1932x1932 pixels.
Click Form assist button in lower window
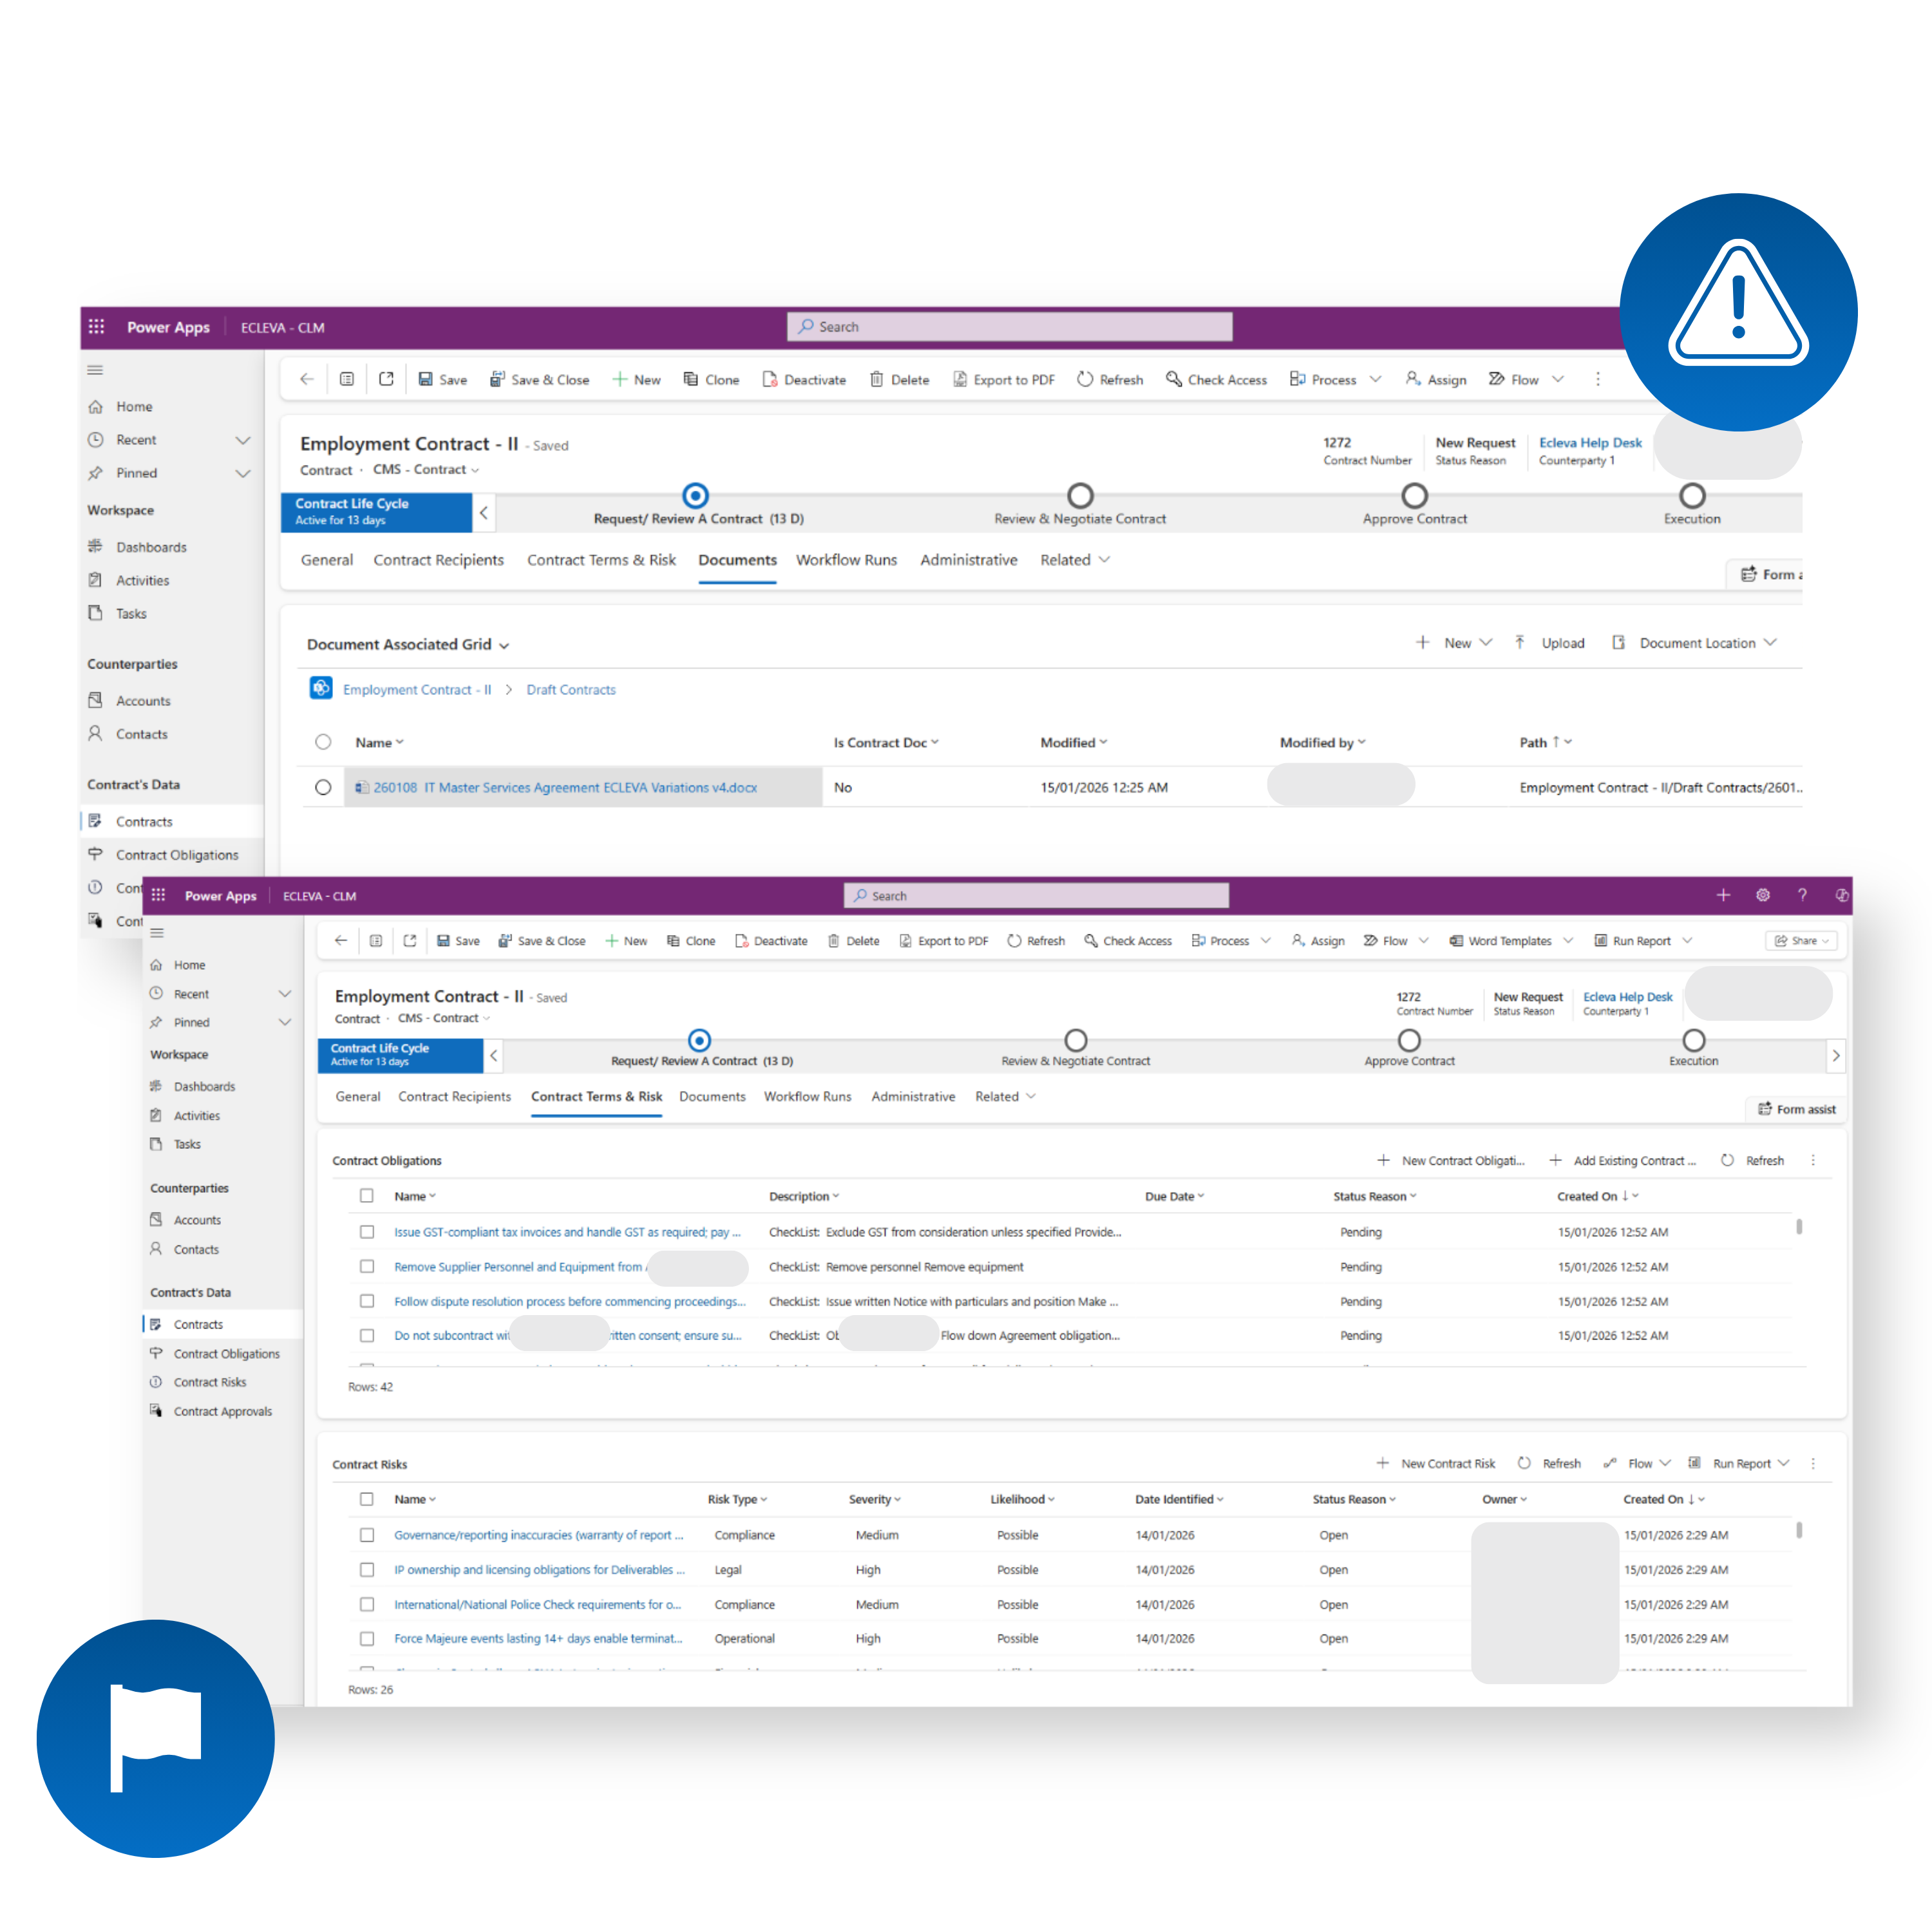click(x=1797, y=1109)
